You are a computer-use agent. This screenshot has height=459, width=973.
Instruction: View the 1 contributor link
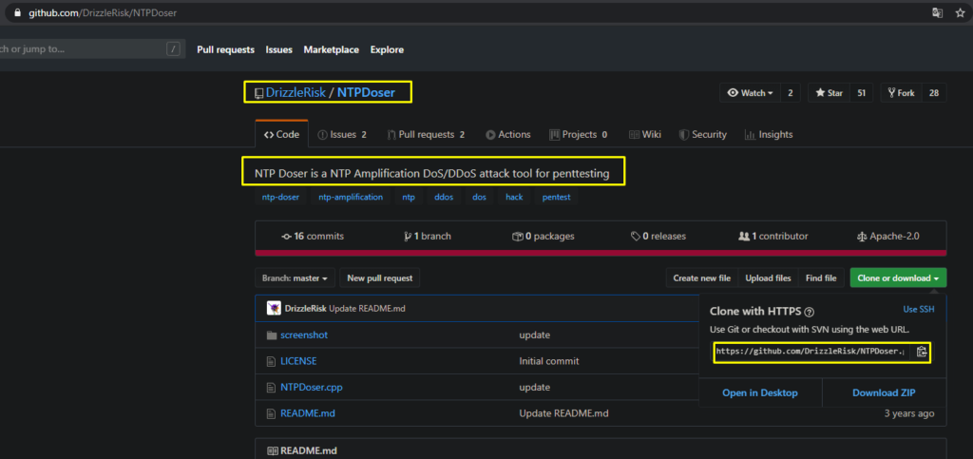pyautogui.click(x=773, y=237)
